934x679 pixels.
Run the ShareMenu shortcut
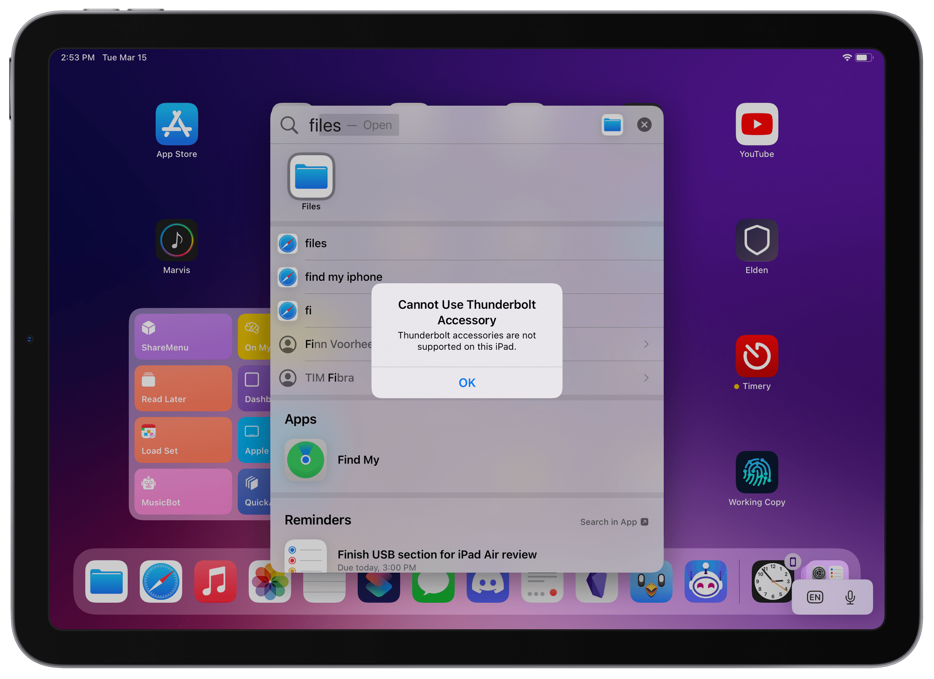(183, 337)
